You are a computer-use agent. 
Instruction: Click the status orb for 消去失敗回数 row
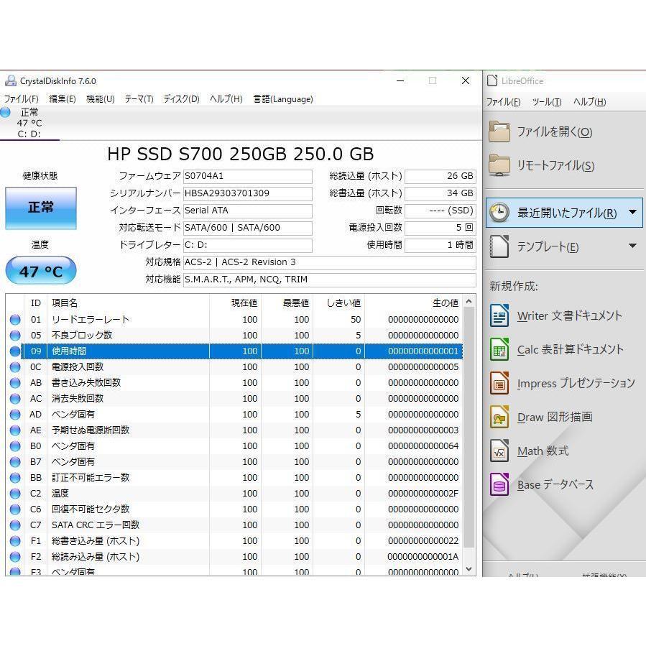pos(15,398)
